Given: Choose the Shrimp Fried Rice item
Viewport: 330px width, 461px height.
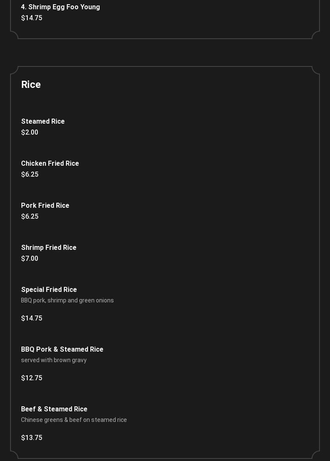Looking at the screenshot, I should click(49, 248).
